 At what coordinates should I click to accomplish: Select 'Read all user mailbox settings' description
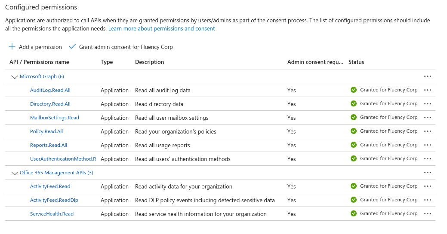[172, 118]
